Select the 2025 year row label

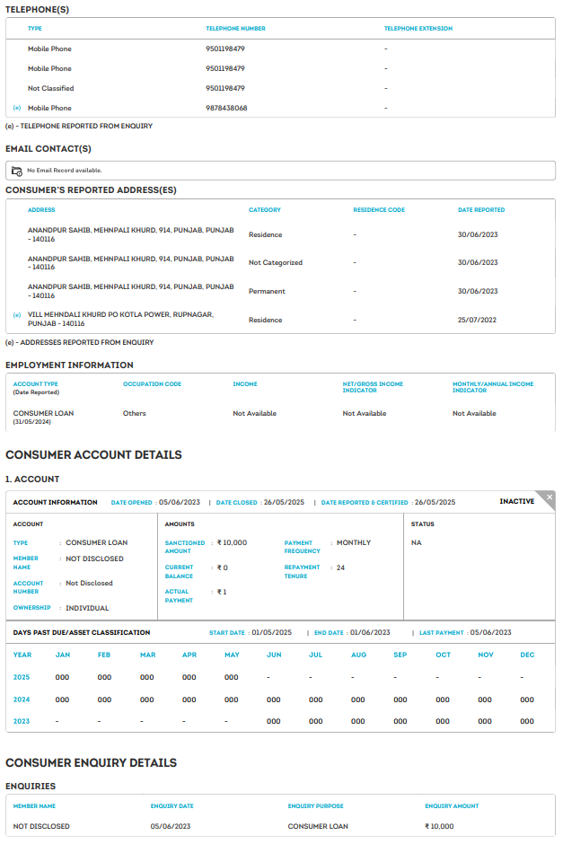click(x=22, y=677)
